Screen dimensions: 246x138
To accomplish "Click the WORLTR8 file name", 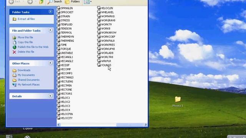I will (107, 57).
